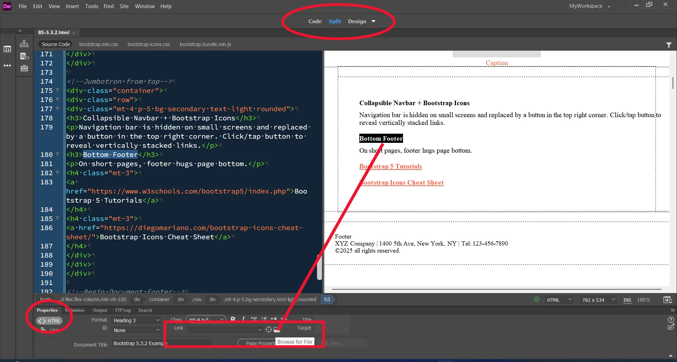Open bootstrap.min.css related file
This screenshot has width=677, height=362.
pyautogui.click(x=99, y=44)
